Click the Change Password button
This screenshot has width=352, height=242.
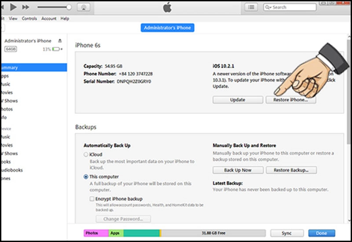[123, 219]
